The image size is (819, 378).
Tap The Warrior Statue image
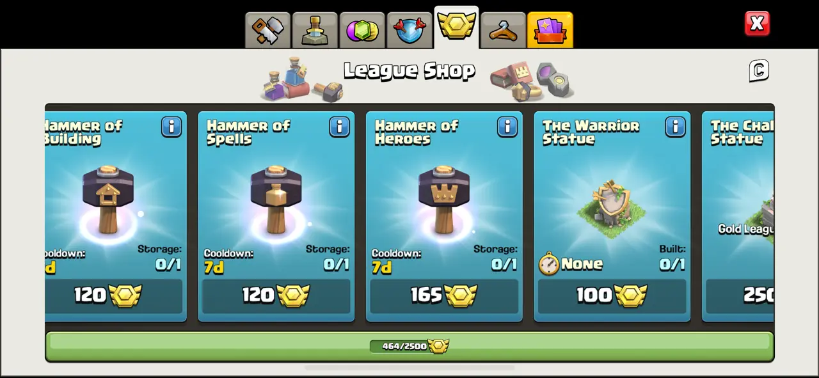[x=612, y=208]
